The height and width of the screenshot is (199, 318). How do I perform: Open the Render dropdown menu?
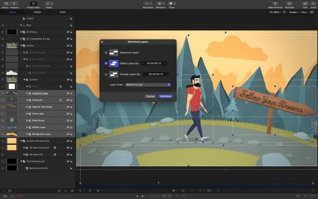[294, 12]
